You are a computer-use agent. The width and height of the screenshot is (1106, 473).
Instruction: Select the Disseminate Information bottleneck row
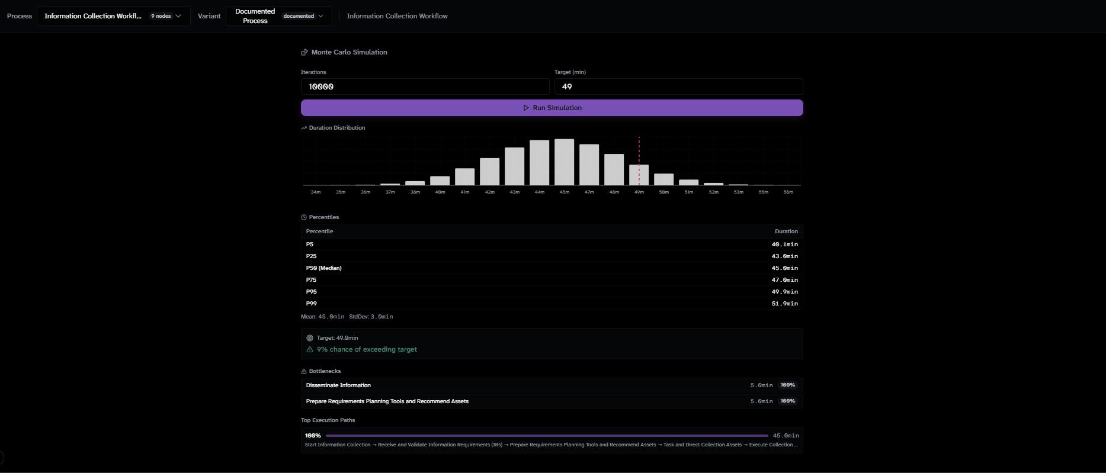pos(552,385)
